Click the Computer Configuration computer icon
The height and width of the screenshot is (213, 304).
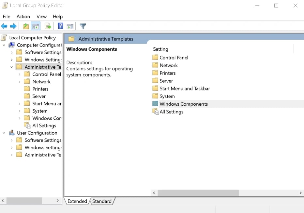12,45
